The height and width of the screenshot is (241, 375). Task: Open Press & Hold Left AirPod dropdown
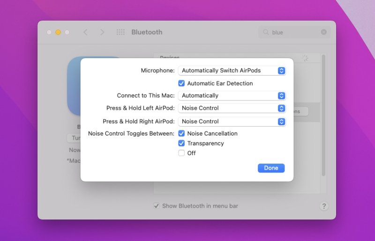232,108
